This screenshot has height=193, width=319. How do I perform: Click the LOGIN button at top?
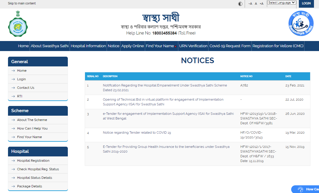point(306,4)
